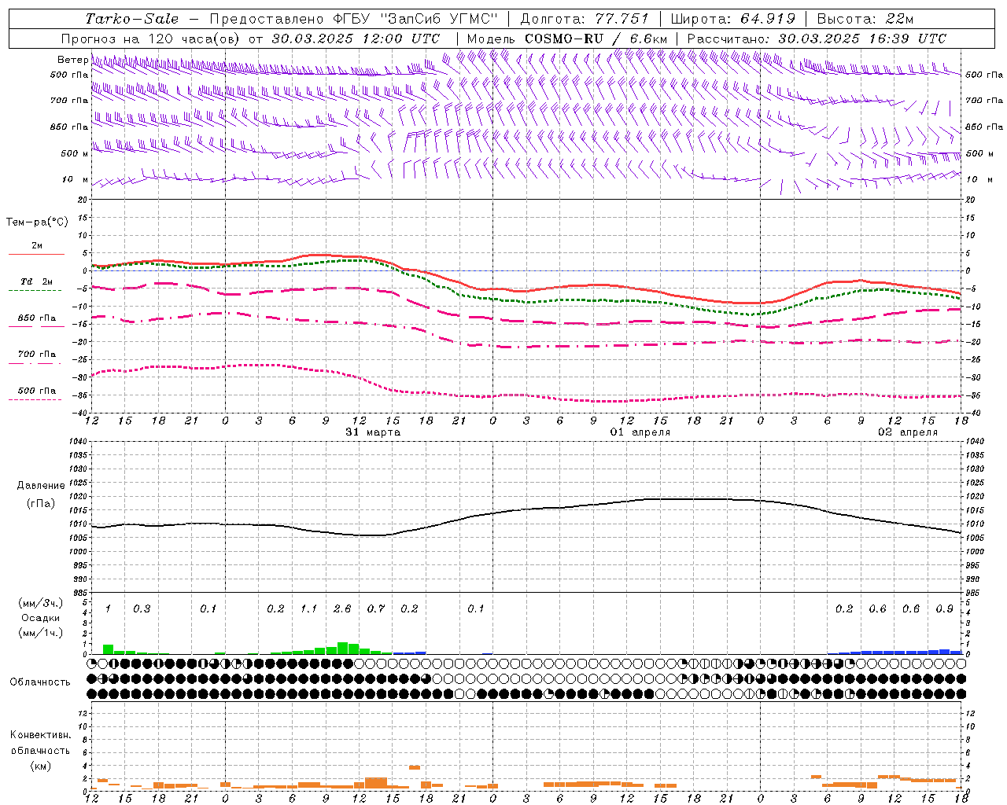The height and width of the screenshot is (805, 1007).
Task: Click the station name "Tarko-Sale"
Action: coord(132,19)
